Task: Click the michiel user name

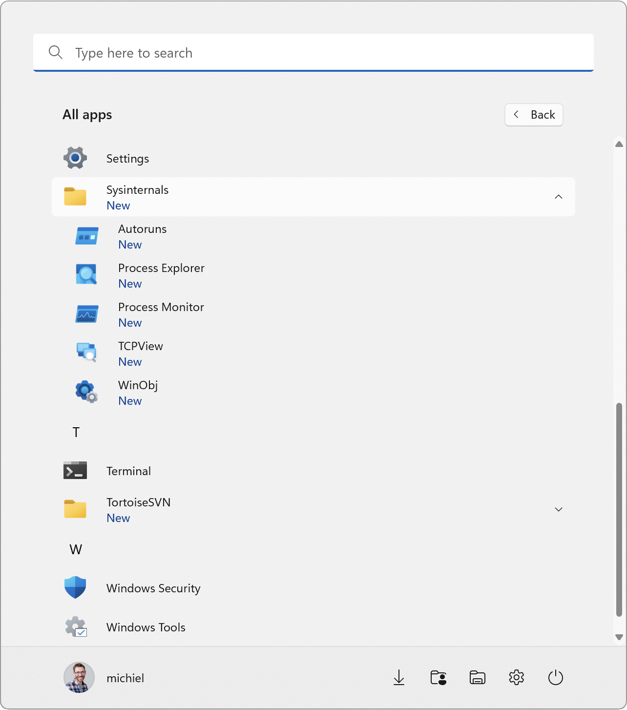Action: [125, 678]
